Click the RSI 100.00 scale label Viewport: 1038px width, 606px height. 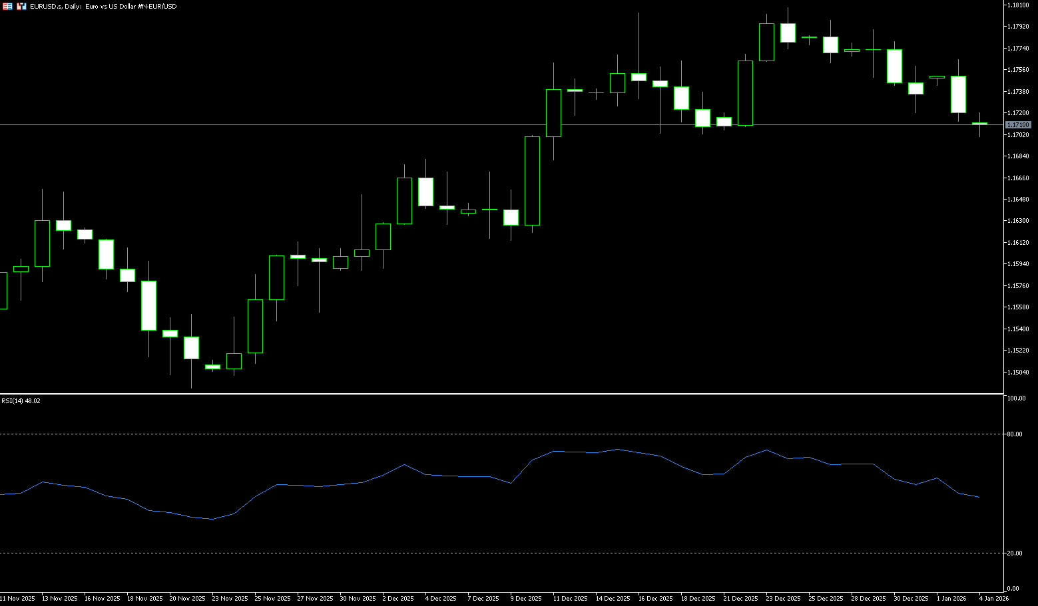(1016, 398)
